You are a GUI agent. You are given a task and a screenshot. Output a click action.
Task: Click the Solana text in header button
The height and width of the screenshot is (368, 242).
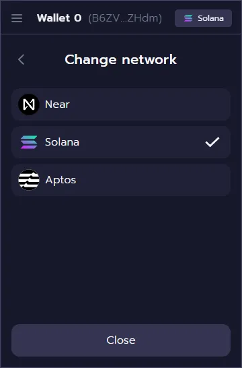tap(210, 18)
